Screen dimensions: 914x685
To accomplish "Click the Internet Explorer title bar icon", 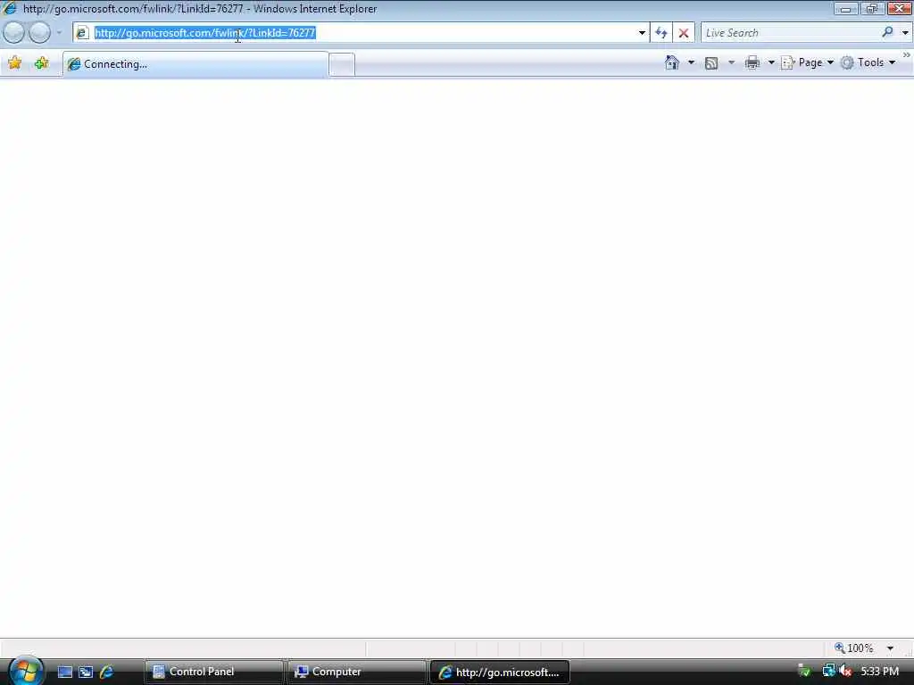I will 9,8.
